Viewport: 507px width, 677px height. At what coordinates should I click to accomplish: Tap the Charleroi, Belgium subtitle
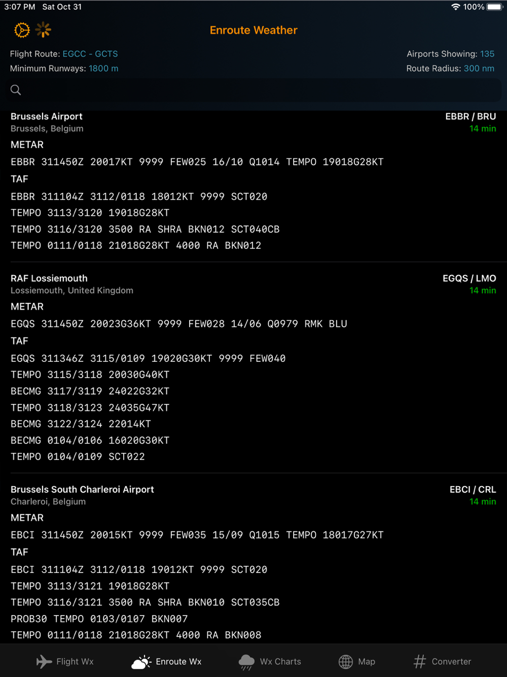48,501
